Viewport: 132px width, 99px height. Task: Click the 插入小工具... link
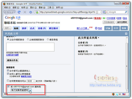click(83, 28)
